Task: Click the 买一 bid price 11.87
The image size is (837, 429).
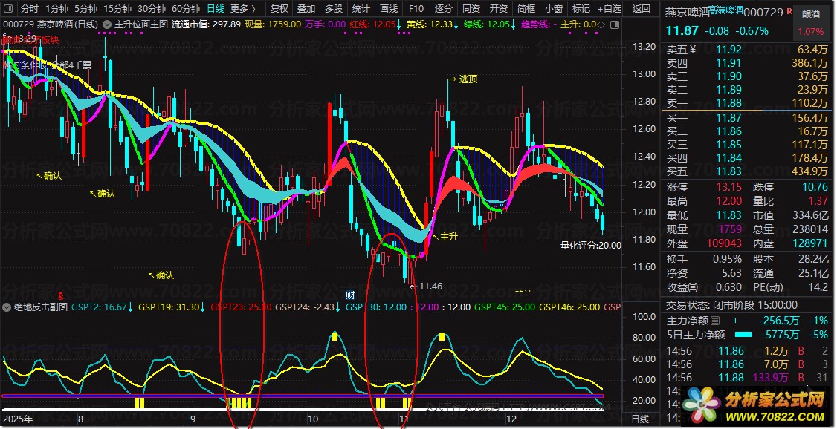Action: tap(728, 118)
